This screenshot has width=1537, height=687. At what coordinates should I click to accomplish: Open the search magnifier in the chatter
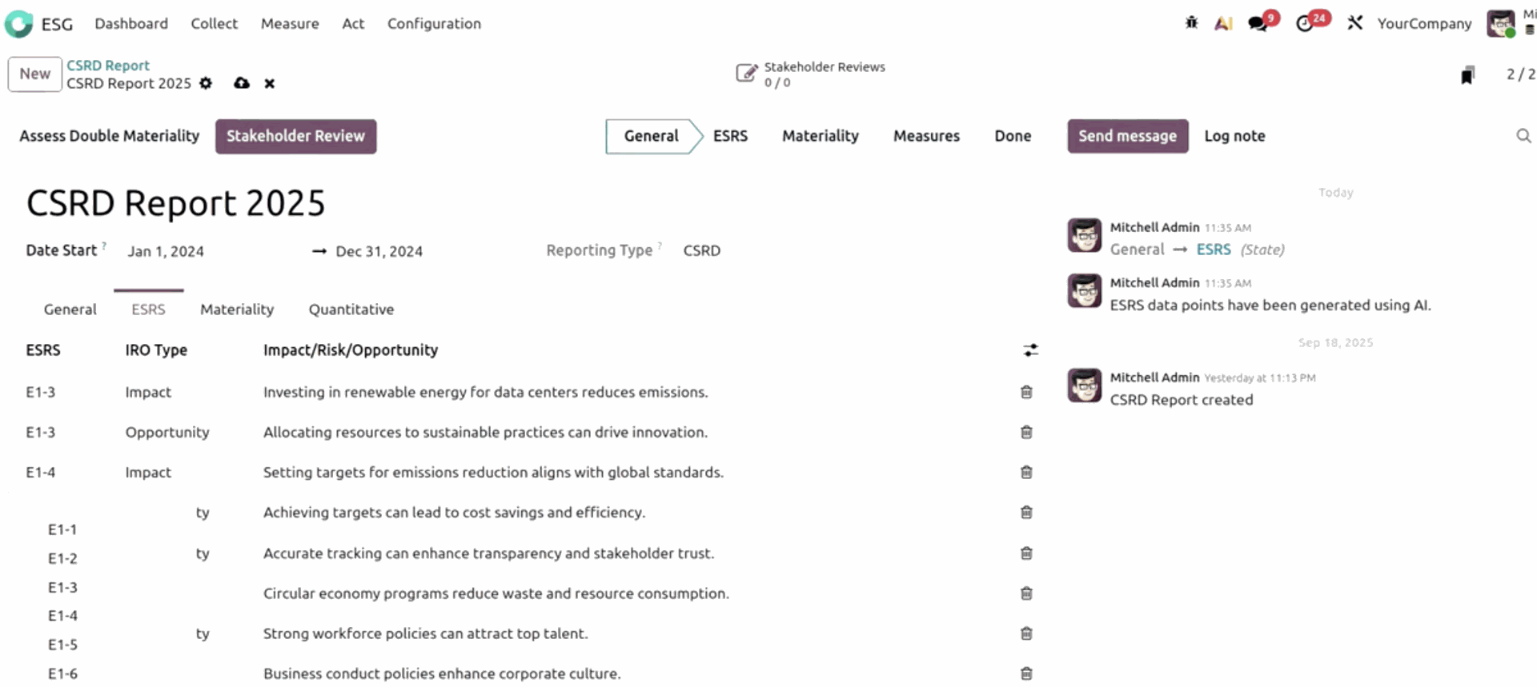coord(1523,136)
